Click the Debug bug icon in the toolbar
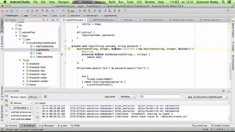Viewport: 235px width, 132px height. click(85, 11)
